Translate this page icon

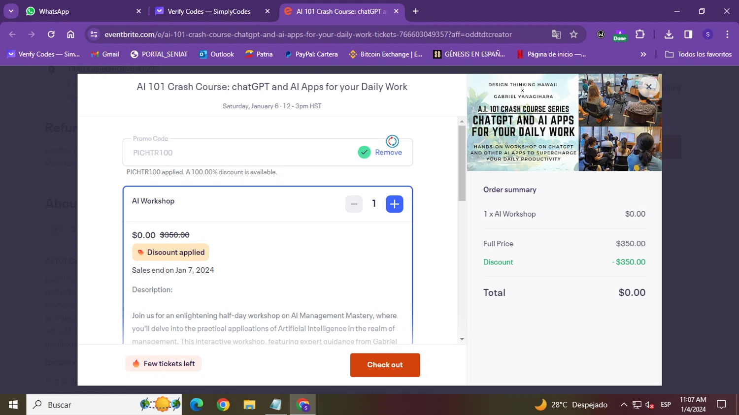556,34
